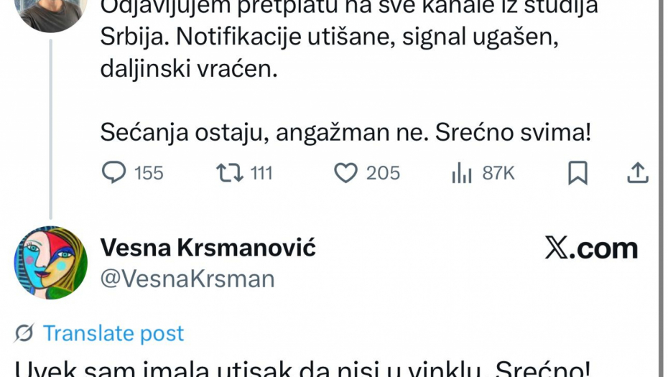Viewport: 668px width, 377px height.
Task: Click the 87K views count
Action: (498, 173)
